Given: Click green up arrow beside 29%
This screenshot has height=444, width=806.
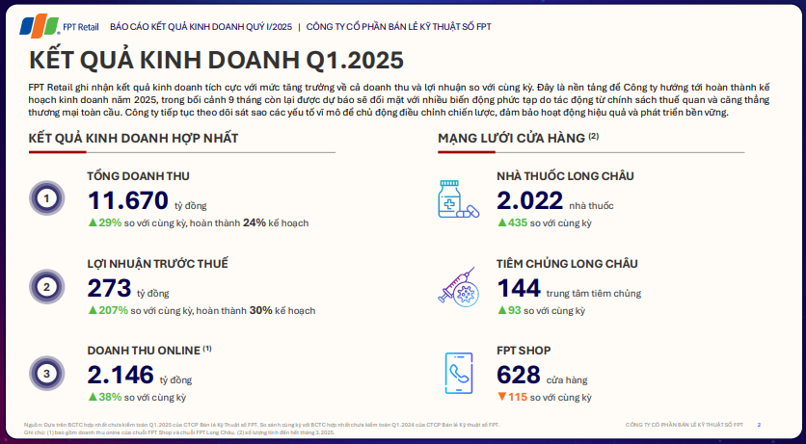Looking at the screenshot, I should 93,222.
